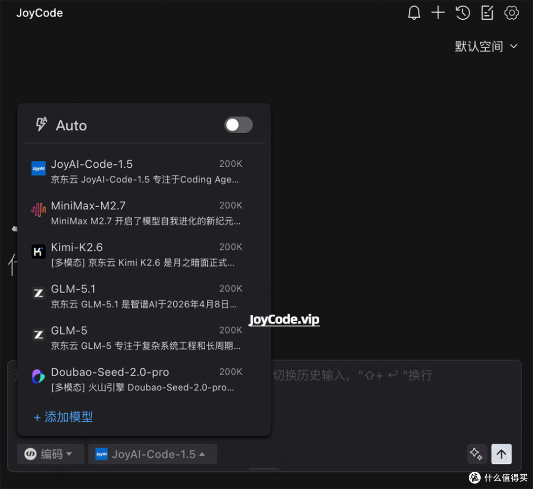Screen dimensions: 533x489
Task: Click the Kimi K logo
Action: [38, 252]
